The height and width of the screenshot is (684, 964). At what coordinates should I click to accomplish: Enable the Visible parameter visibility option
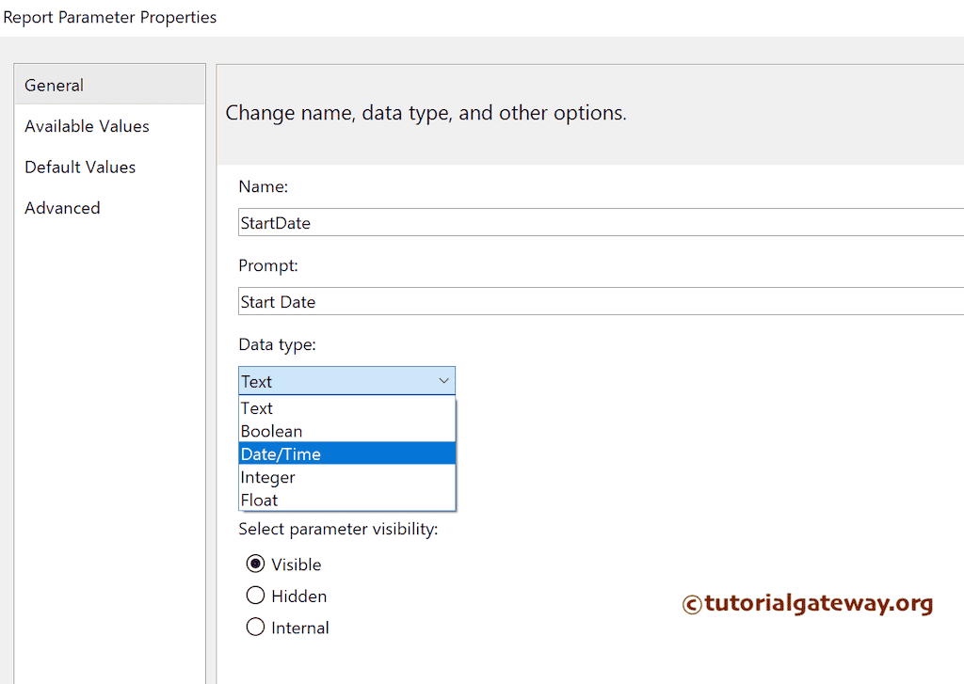tap(254, 564)
